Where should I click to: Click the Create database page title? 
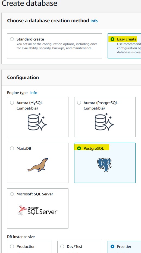tap(29, 3)
